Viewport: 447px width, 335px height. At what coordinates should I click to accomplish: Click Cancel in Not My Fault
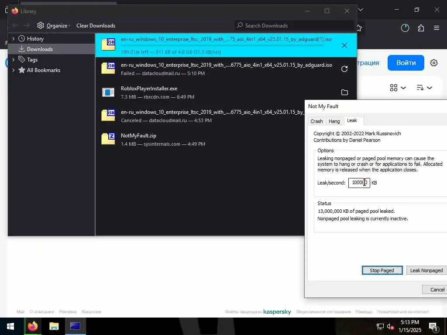435,290
